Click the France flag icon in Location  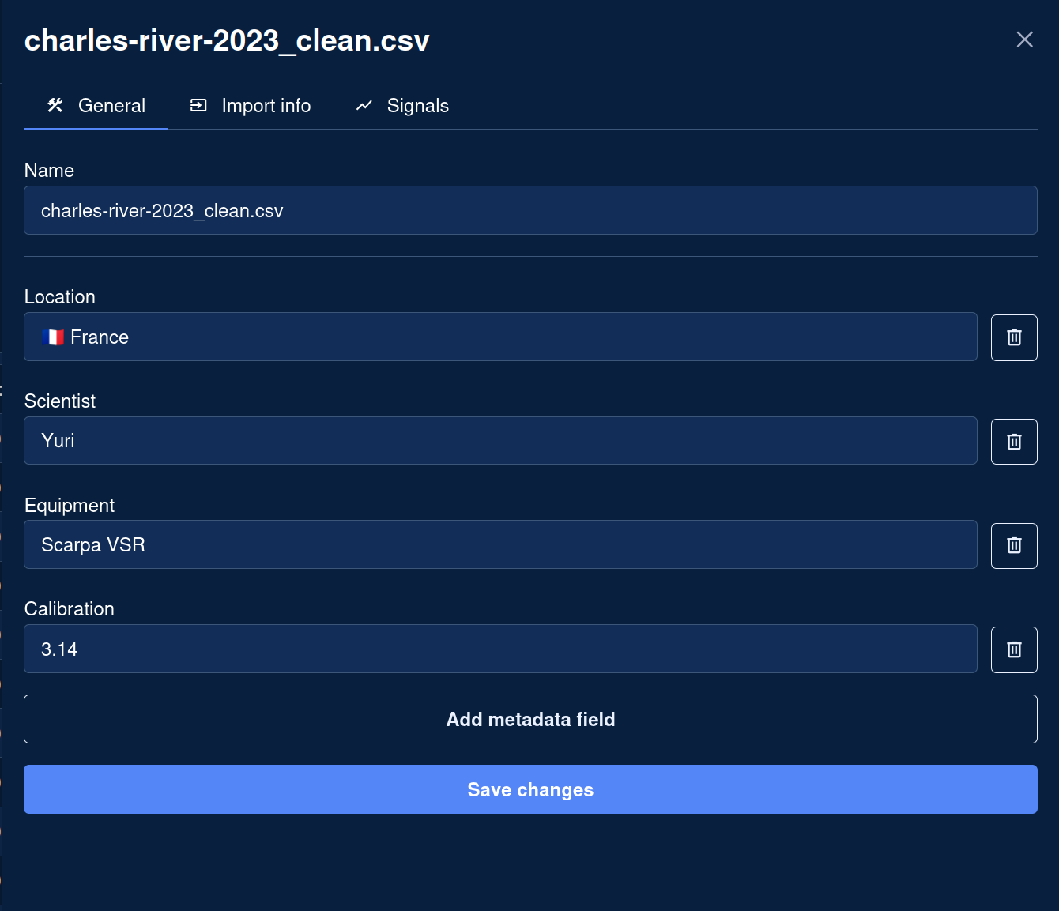point(53,337)
